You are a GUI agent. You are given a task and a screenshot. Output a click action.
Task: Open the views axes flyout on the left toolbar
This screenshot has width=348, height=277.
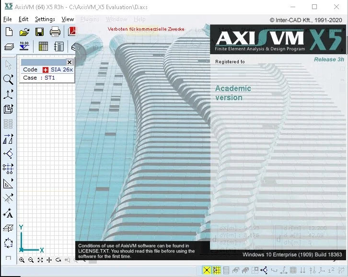[x=9, y=94]
